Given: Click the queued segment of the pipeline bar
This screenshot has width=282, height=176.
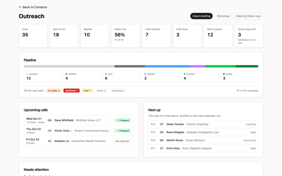Looking at the screenshot, I should [x=69, y=66].
